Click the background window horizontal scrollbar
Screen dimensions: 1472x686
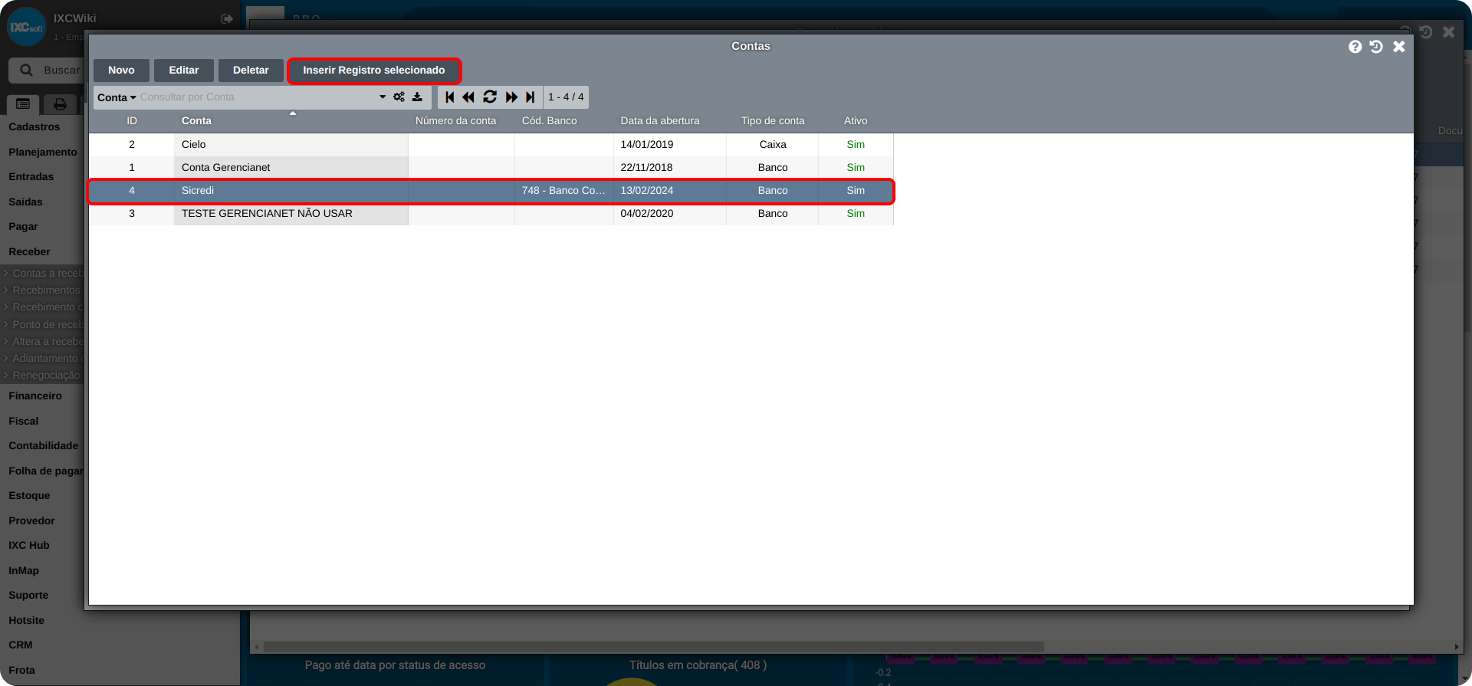[x=653, y=647]
